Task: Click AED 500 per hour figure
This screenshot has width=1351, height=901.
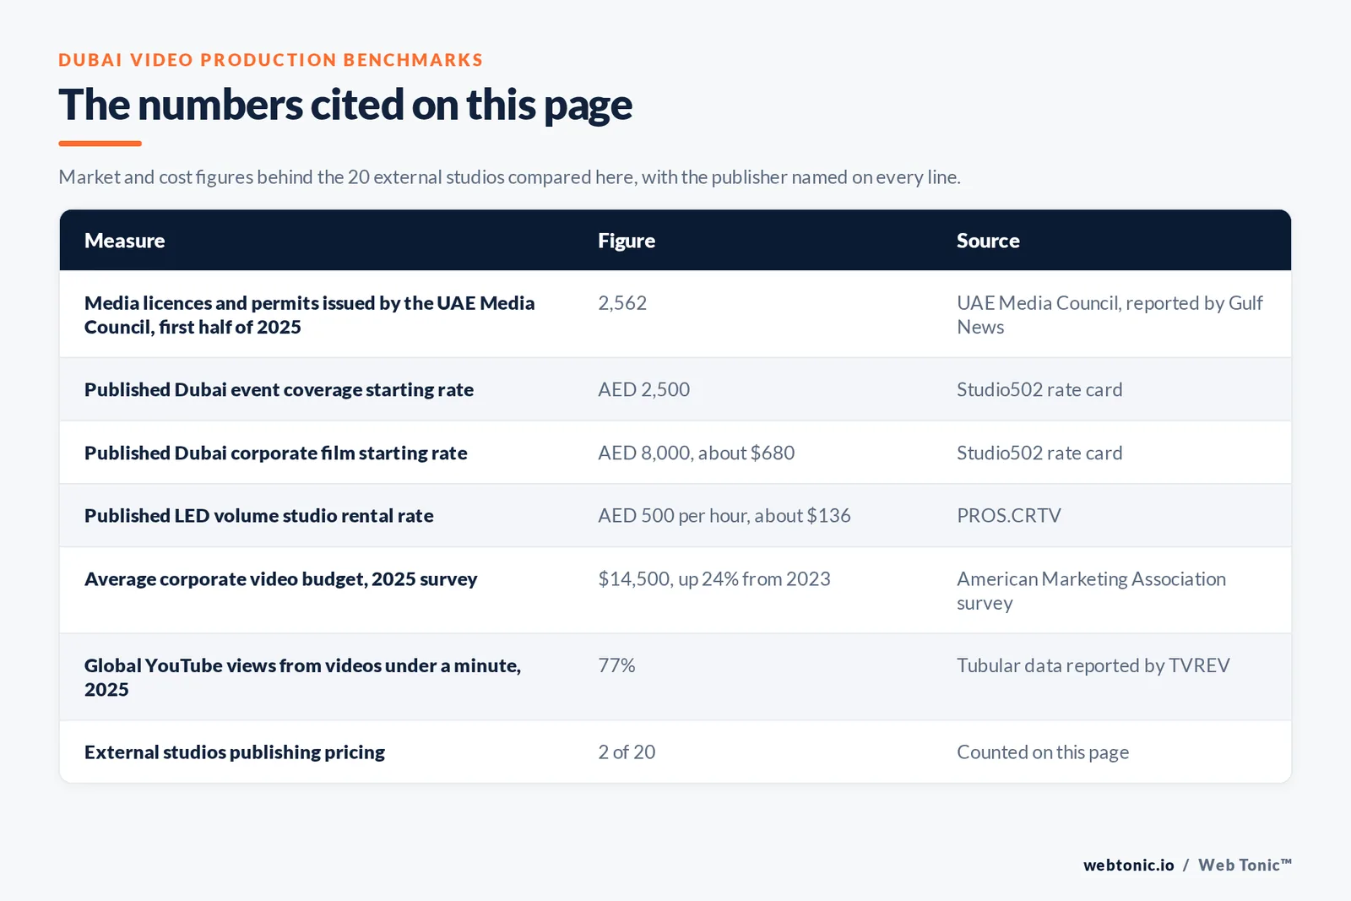Action: click(724, 515)
